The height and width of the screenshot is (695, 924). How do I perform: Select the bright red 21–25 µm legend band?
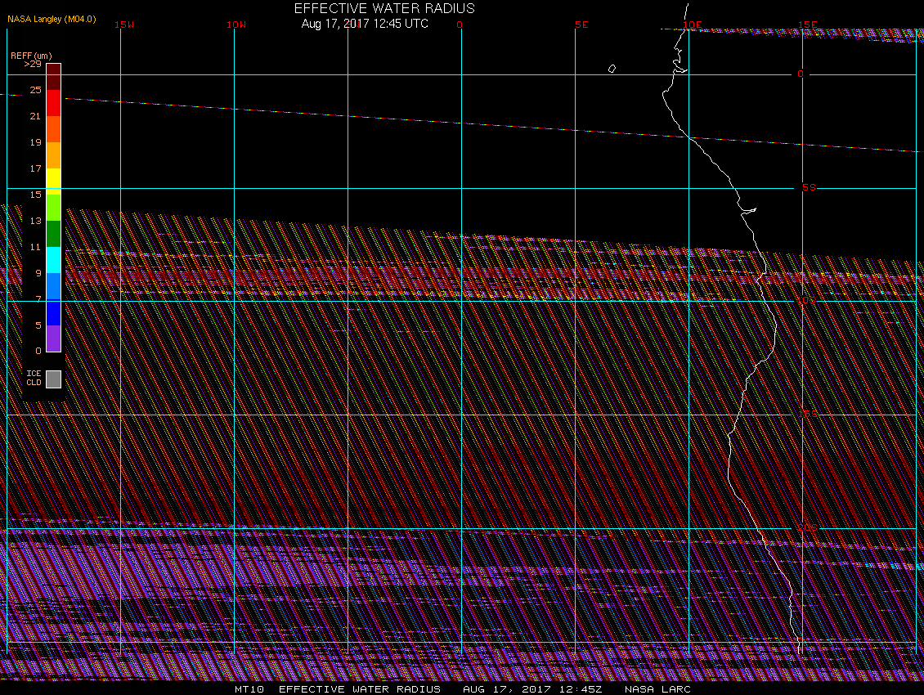(53, 102)
